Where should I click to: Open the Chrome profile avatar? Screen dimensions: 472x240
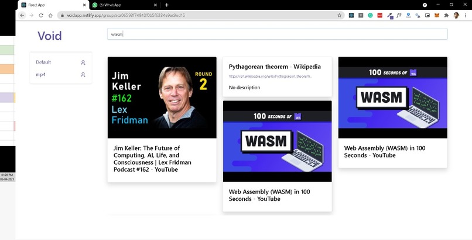point(456,15)
